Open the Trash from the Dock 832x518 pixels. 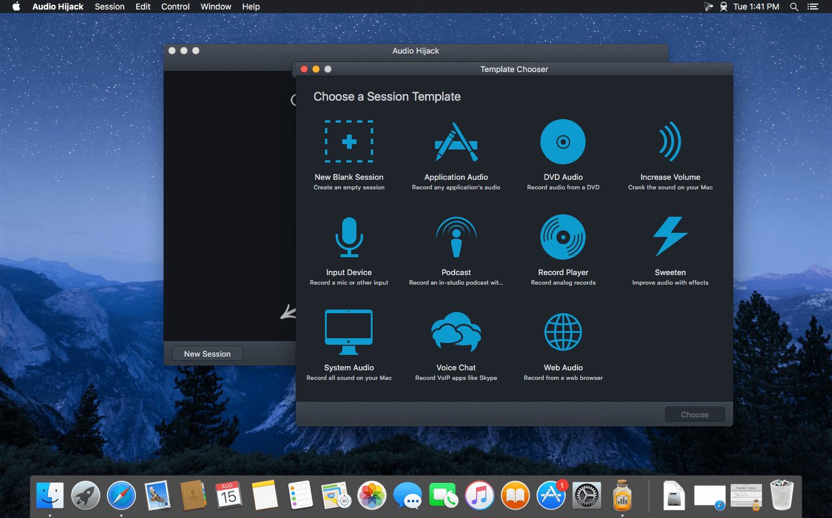781,495
